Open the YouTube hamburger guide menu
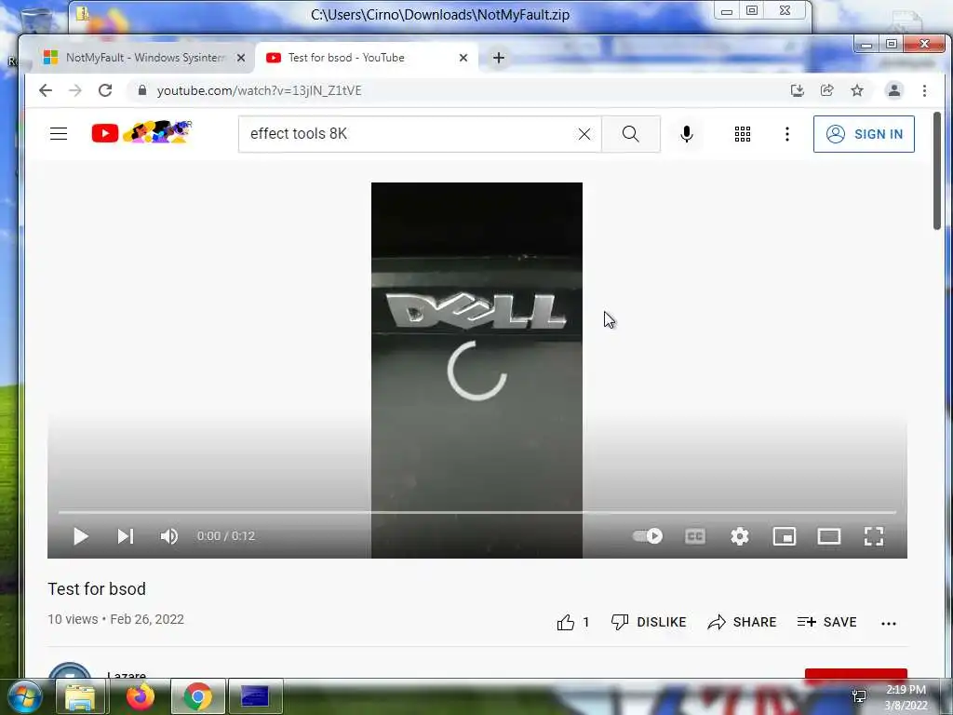Screen dimensions: 953x715 [59, 134]
